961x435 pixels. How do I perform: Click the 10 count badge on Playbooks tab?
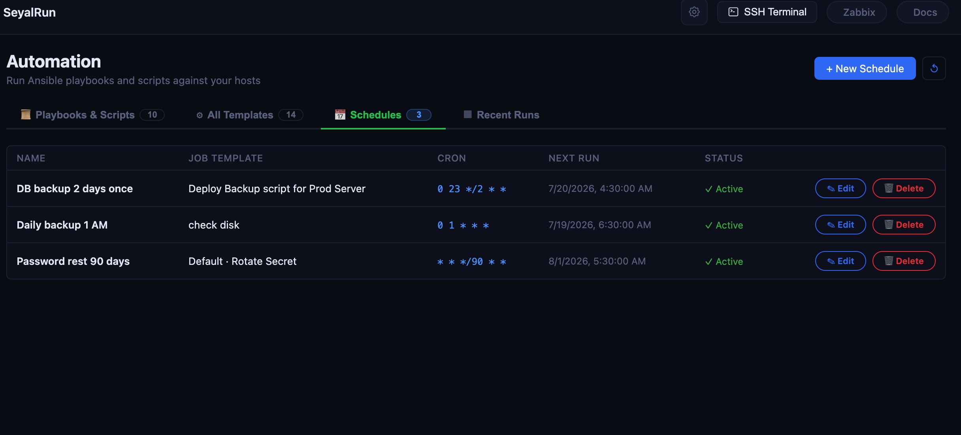152,115
